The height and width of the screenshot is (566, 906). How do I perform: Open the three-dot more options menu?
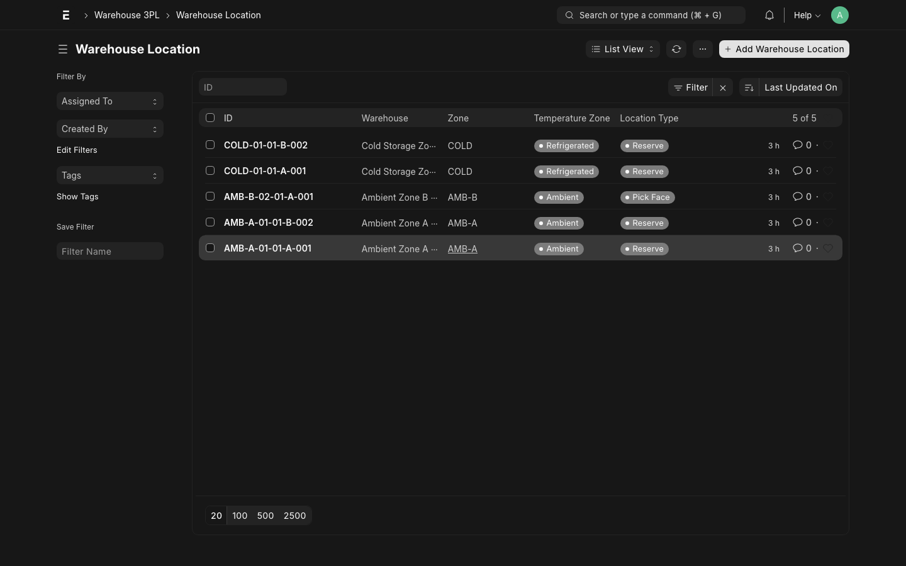tap(703, 49)
